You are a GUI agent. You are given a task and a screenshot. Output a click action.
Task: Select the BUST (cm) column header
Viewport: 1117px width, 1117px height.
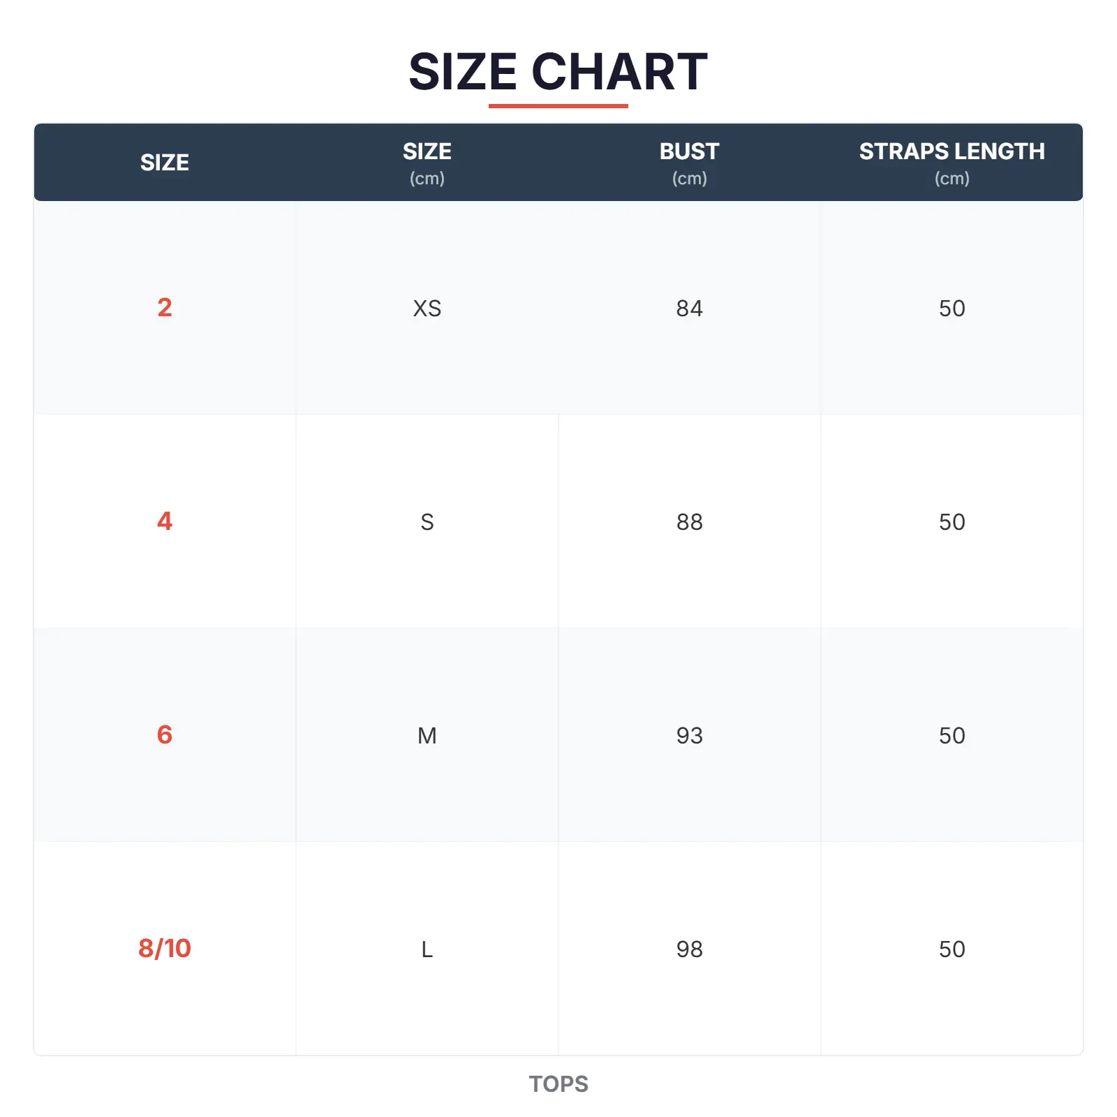689,163
